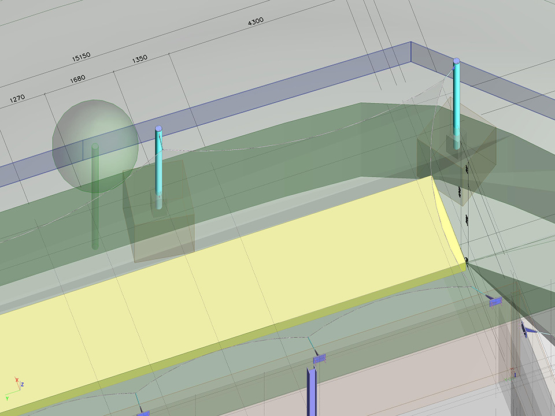The height and width of the screenshot is (416, 555).
Task: Select the 15150 dimension label
Action: [81, 57]
